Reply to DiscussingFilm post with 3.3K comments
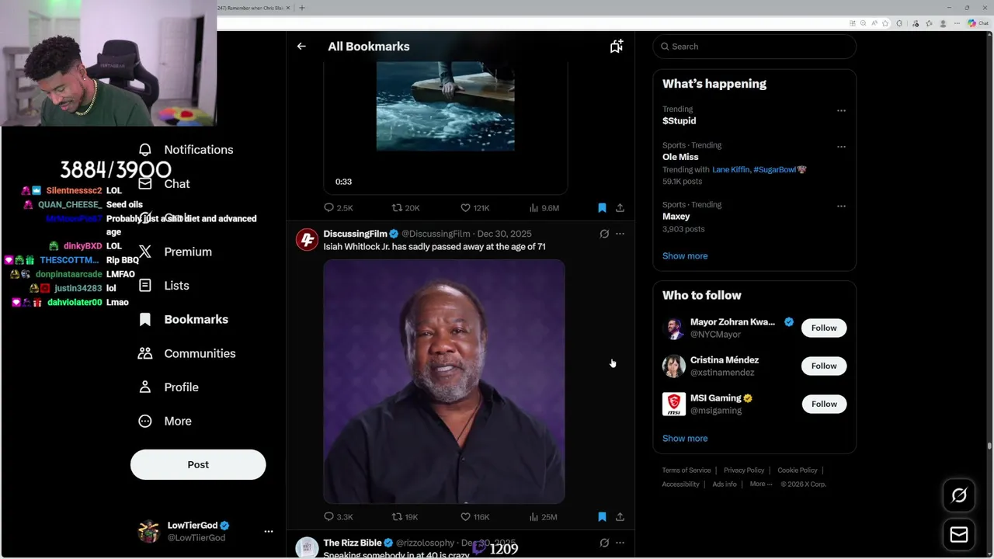 339,517
